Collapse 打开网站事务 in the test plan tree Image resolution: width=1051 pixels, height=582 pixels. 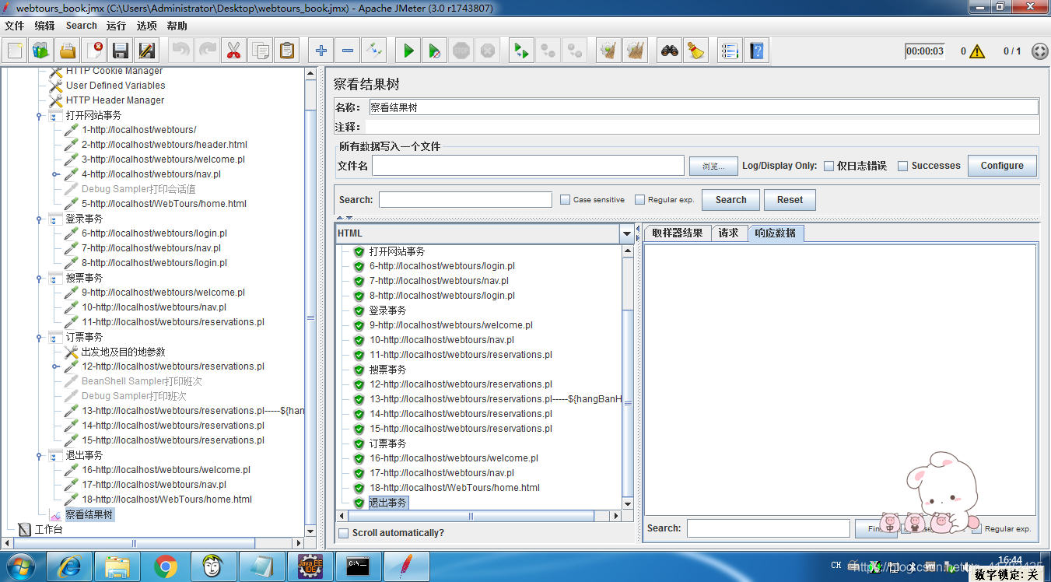39,116
